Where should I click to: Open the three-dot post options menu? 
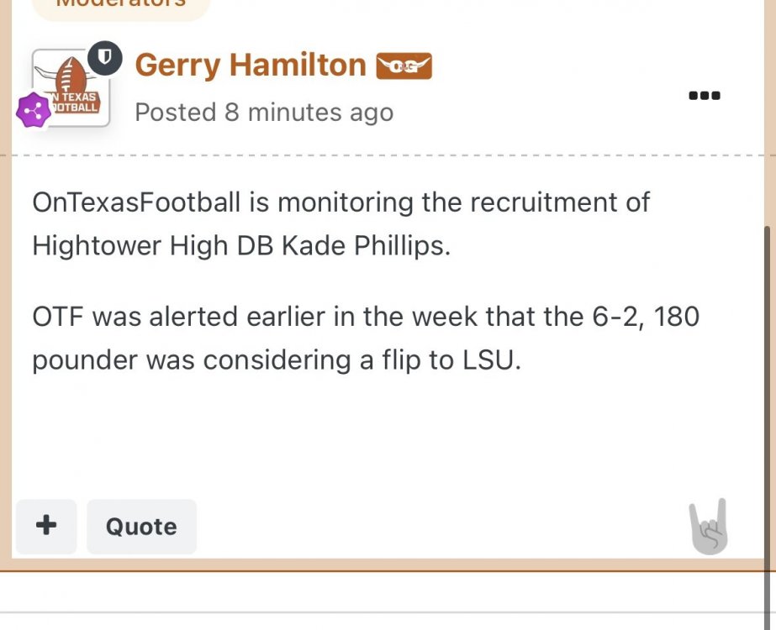click(704, 96)
